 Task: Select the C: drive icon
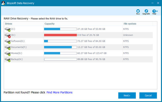8,29
